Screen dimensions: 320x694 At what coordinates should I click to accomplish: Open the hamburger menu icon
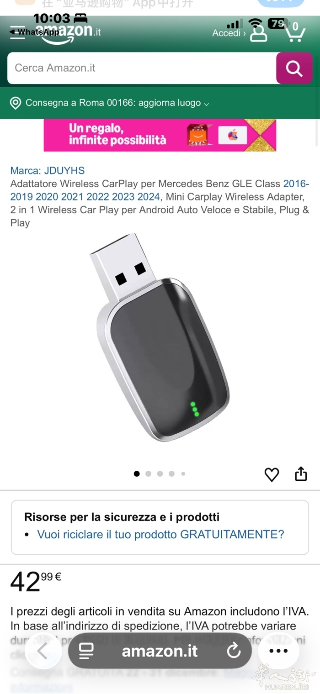pyautogui.click(x=17, y=32)
